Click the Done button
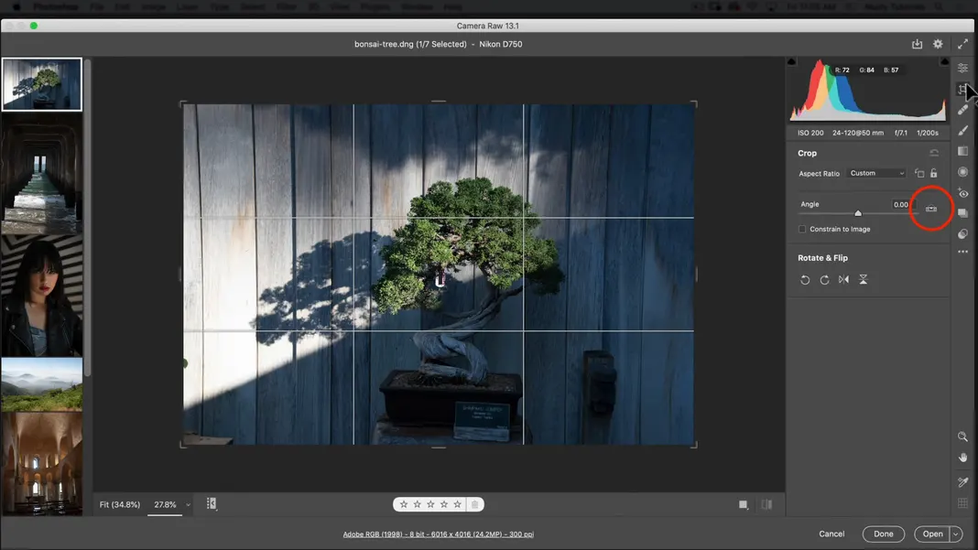 click(883, 534)
